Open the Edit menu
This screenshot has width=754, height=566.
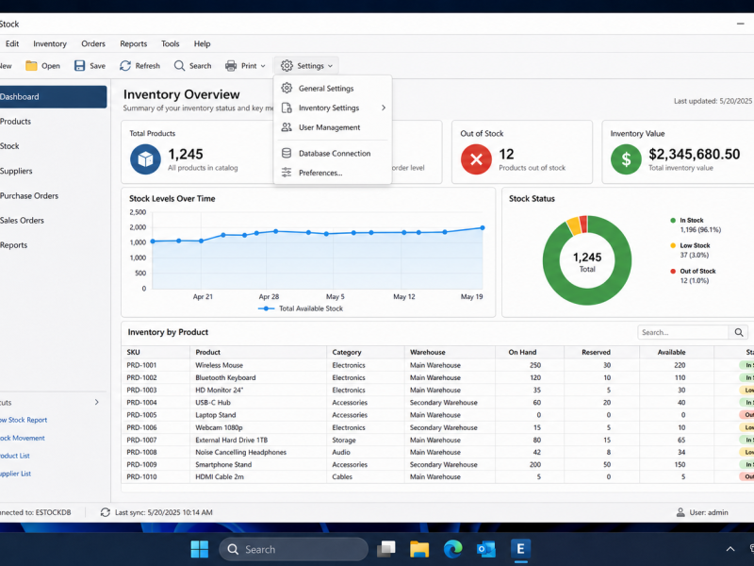(x=12, y=43)
